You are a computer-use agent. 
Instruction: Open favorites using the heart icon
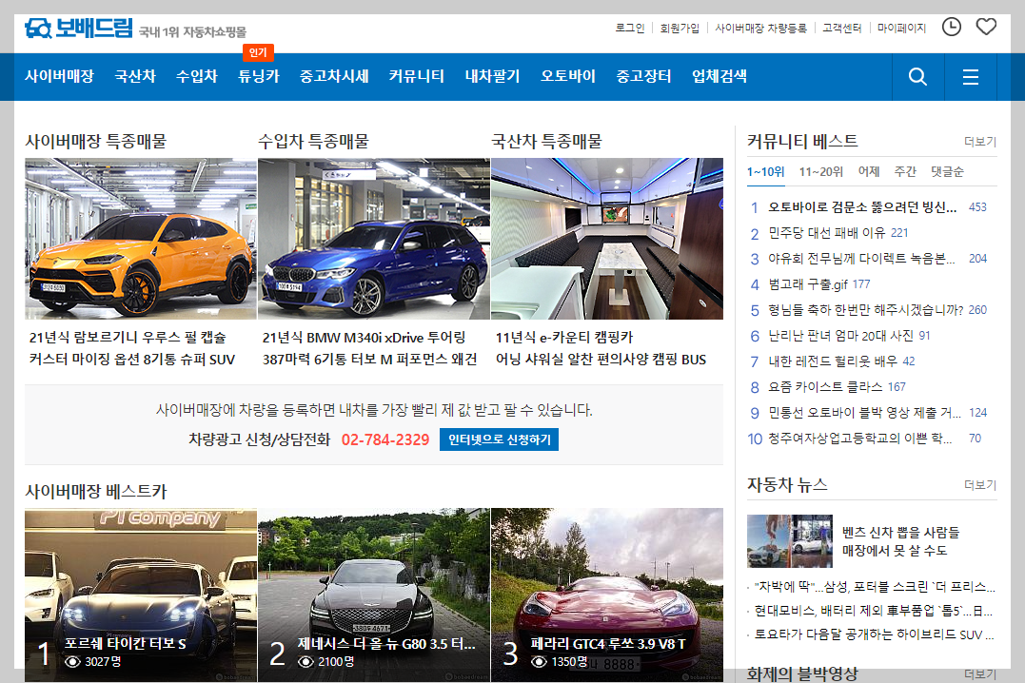(986, 28)
